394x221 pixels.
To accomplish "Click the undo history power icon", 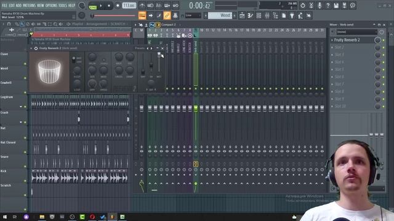I will click(303, 6).
